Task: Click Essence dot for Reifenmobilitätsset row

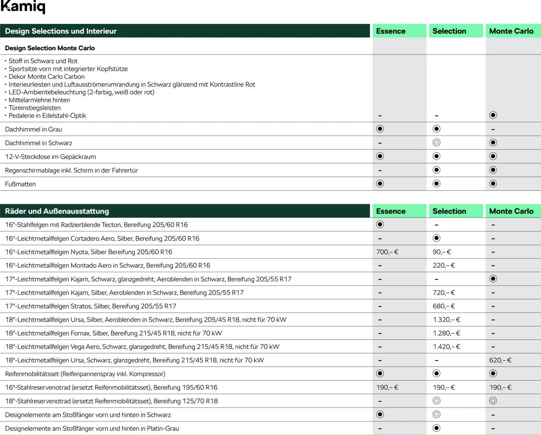Action: pyautogui.click(x=380, y=374)
